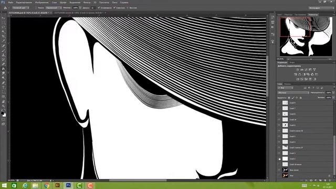Hide the Слой 8 layer

click(x=279, y=114)
